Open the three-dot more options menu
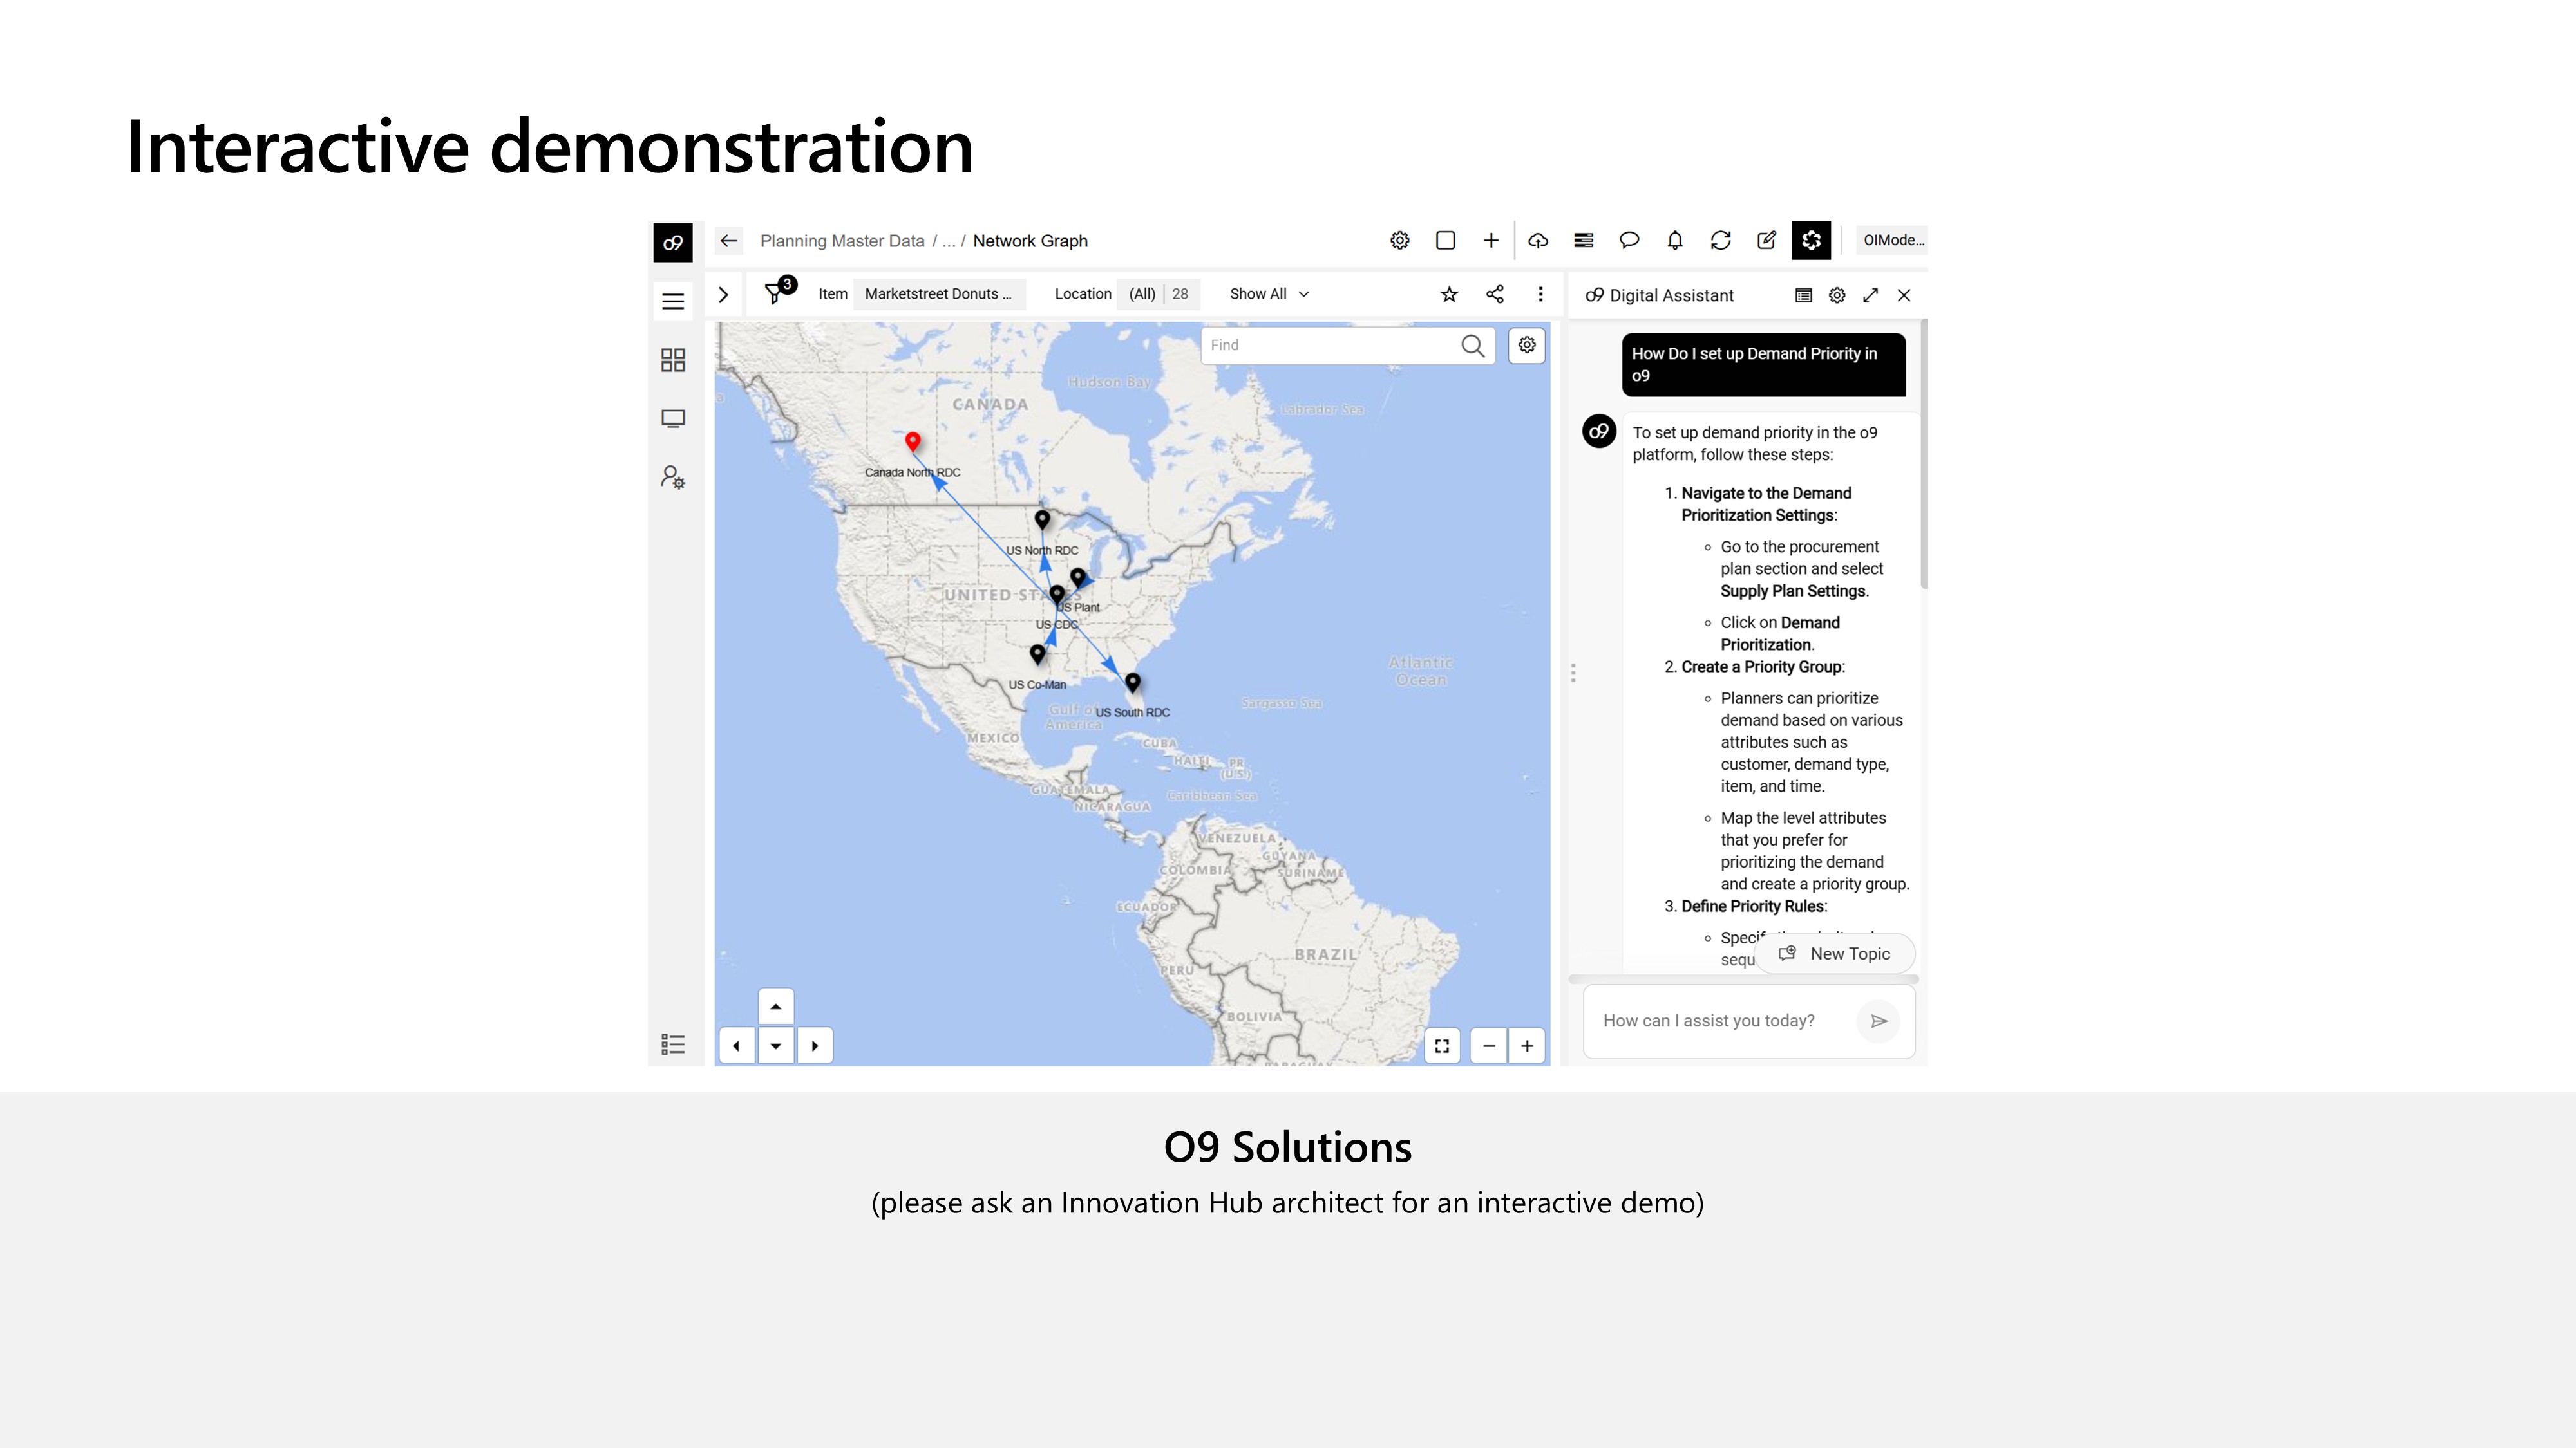This screenshot has width=2576, height=1448. 1540,294
